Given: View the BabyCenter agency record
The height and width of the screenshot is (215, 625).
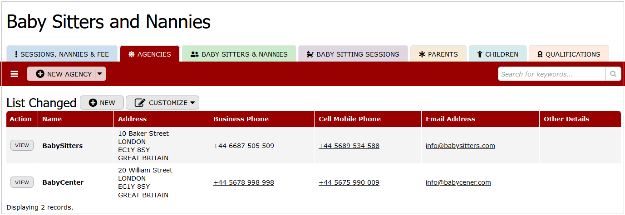Looking at the screenshot, I should (22, 182).
